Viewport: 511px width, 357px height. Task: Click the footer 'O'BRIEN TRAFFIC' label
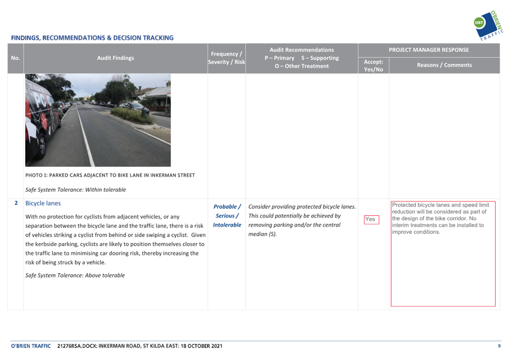(31, 346)
